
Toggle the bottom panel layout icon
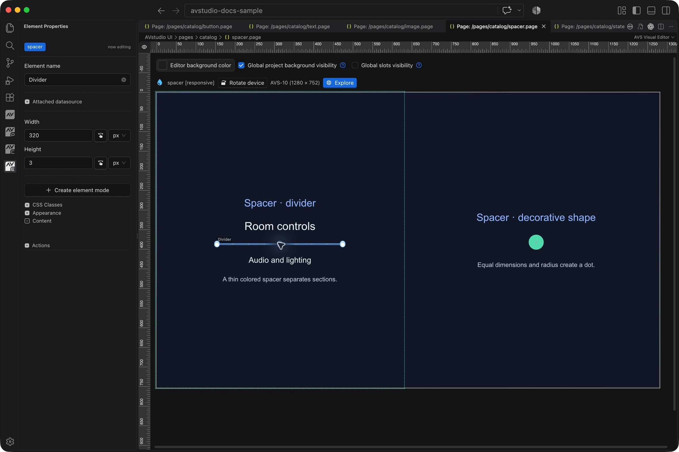(651, 11)
